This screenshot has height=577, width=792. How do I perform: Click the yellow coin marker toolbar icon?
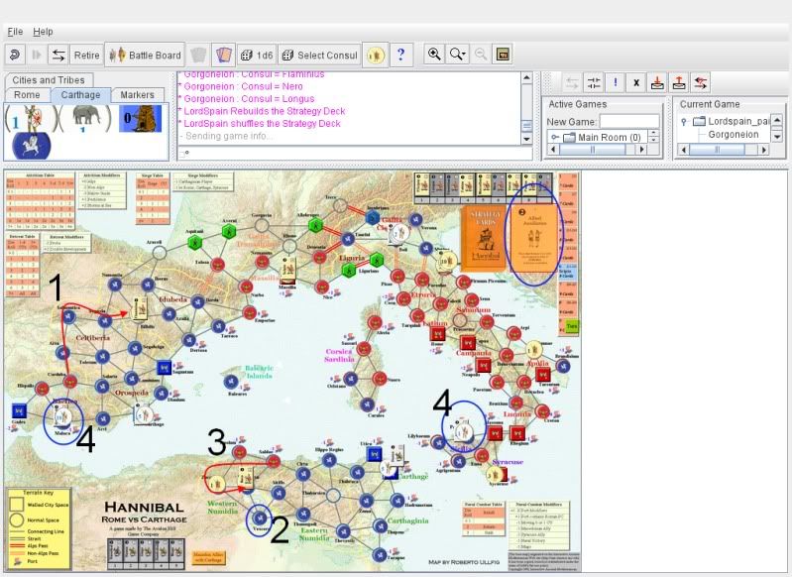376,56
